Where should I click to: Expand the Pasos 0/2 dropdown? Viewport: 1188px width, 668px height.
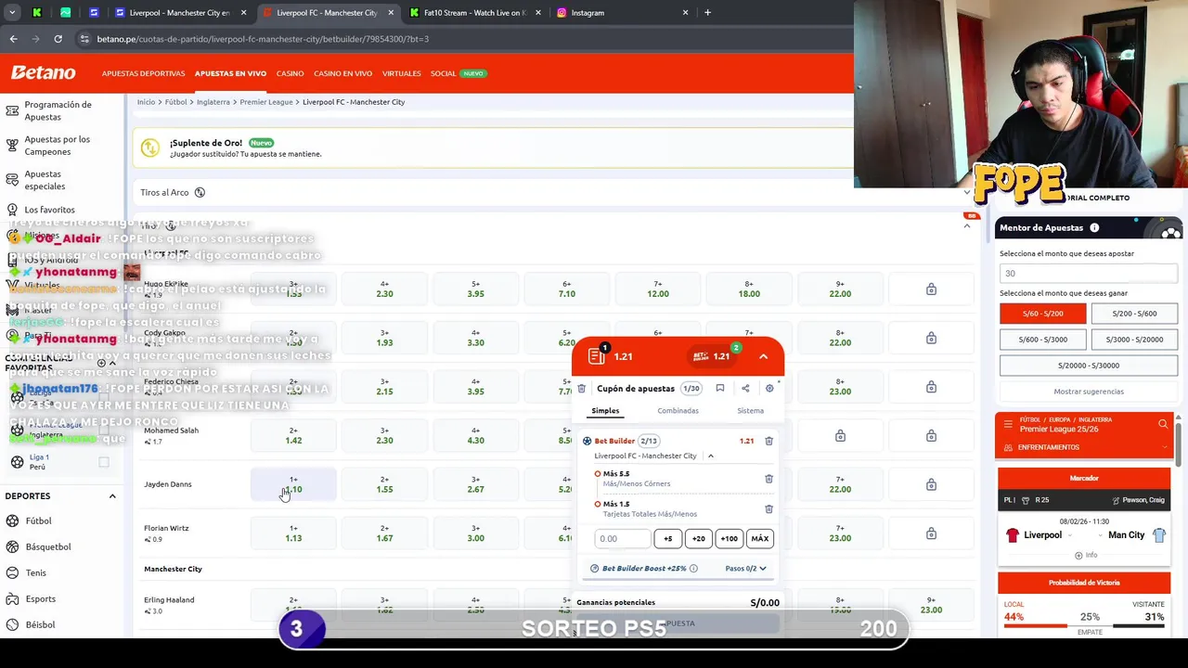(746, 569)
